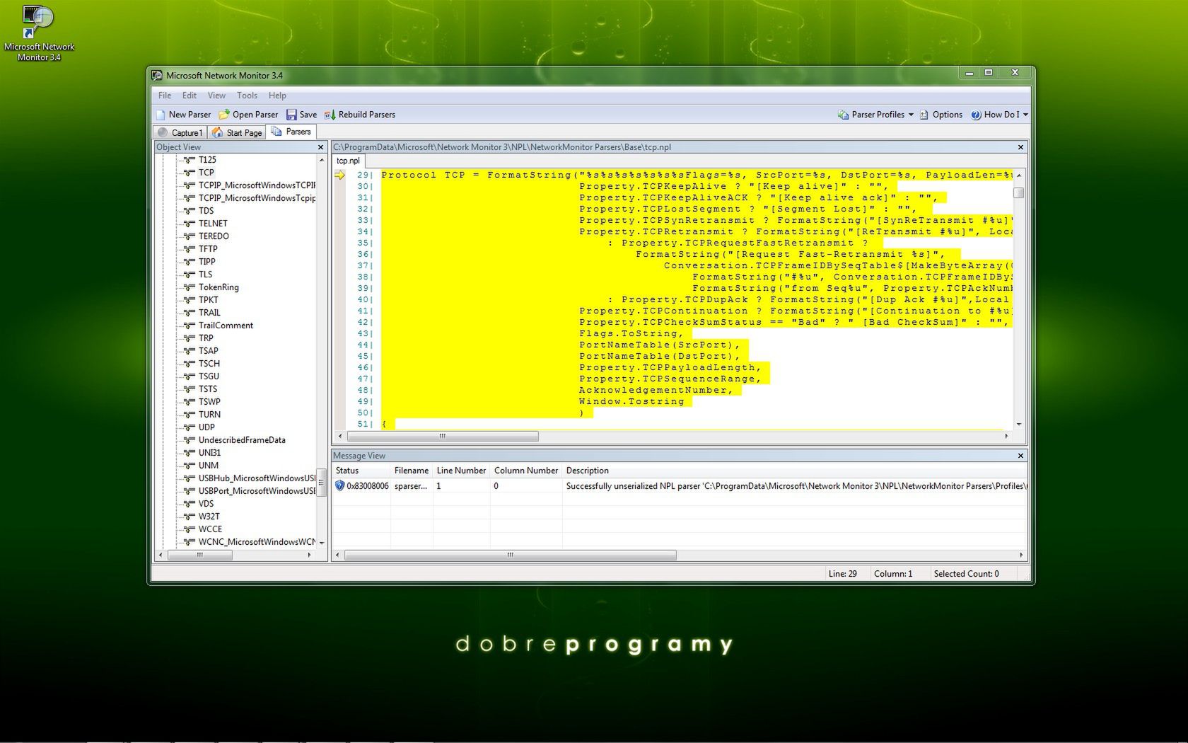Image resolution: width=1188 pixels, height=743 pixels.
Task: Select the TrailComment protocol icon
Action: coord(190,326)
